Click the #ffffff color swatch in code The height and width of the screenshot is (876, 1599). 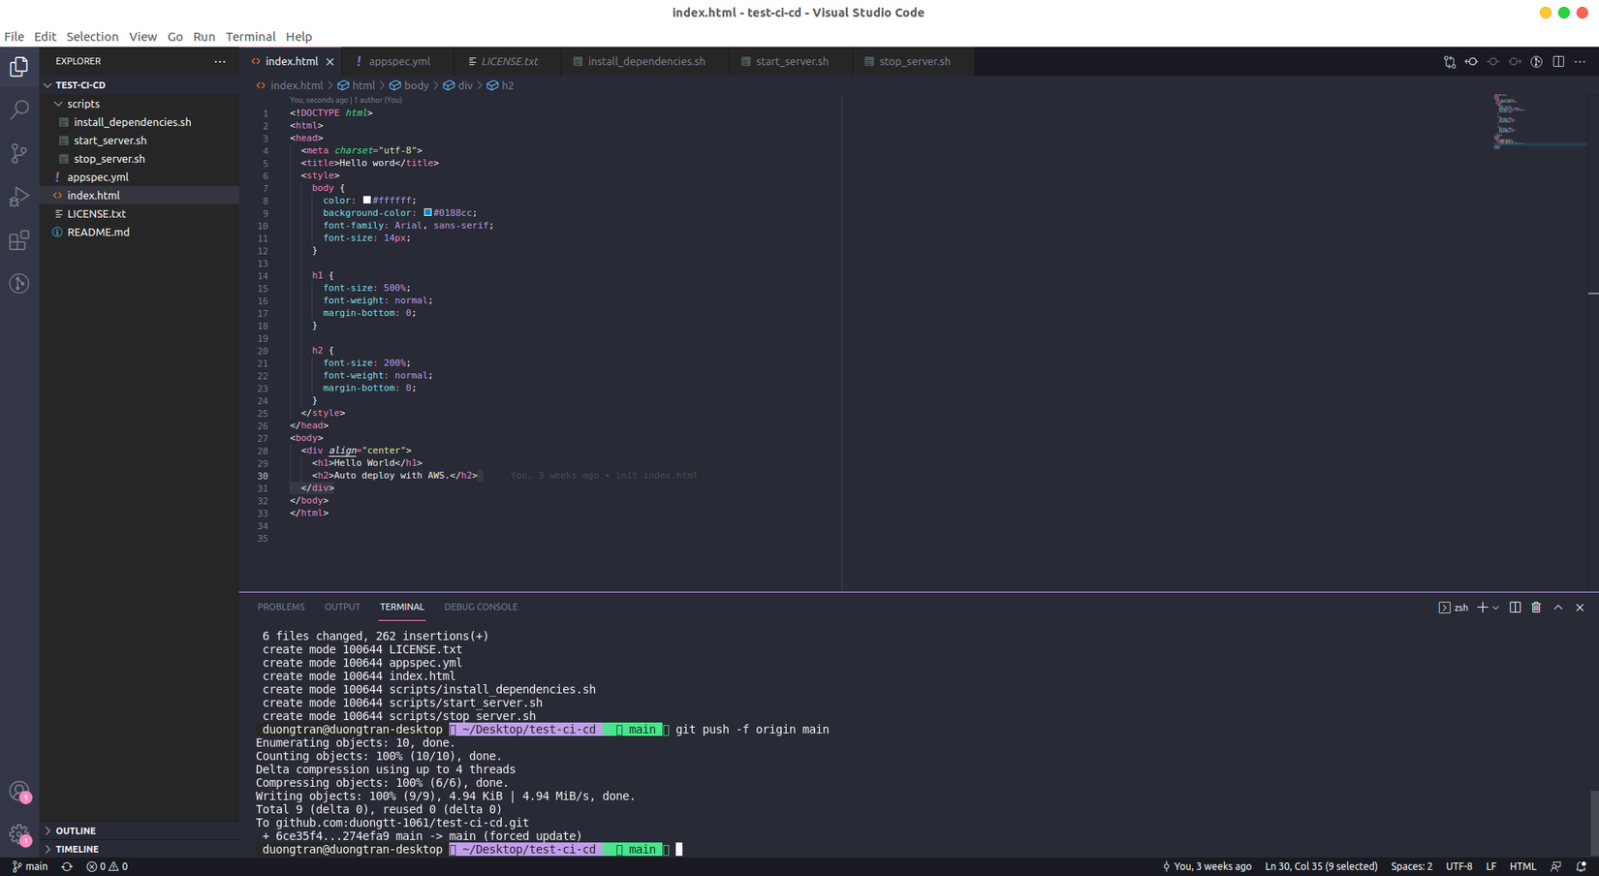[x=367, y=201]
